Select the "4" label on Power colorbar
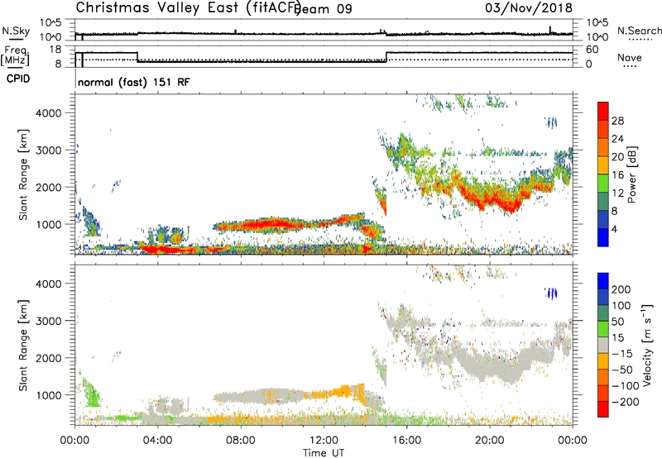Screen dimensions: 662x458 point(614,229)
